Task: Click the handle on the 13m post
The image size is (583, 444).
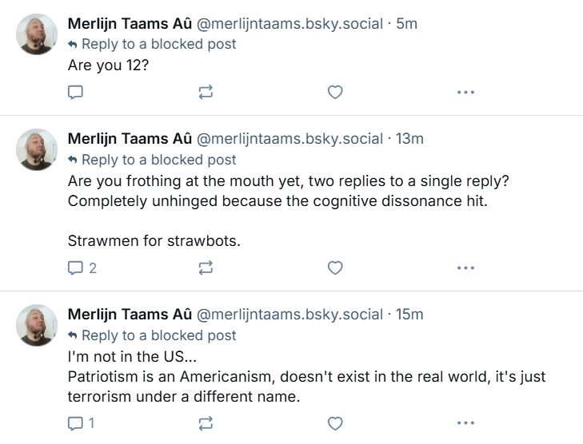Action: pos(290,139)
